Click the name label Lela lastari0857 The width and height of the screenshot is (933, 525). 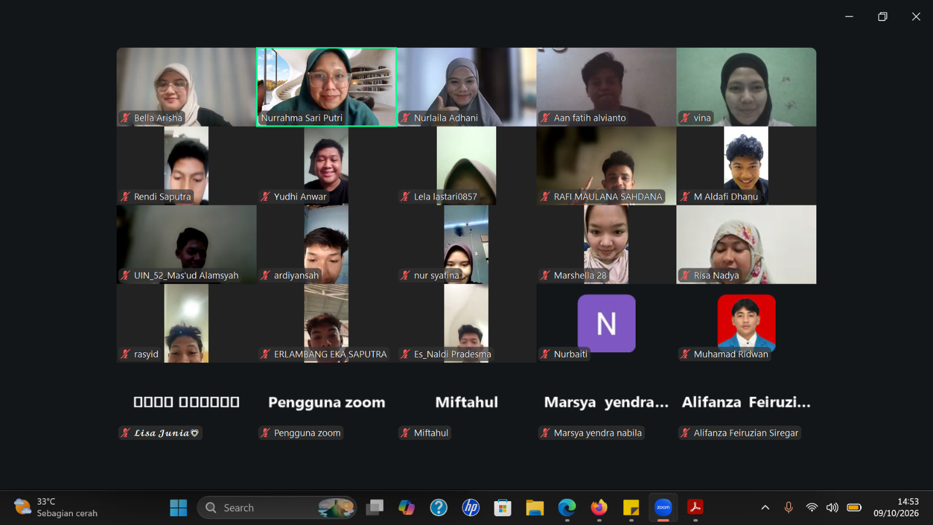coord(446,197)
